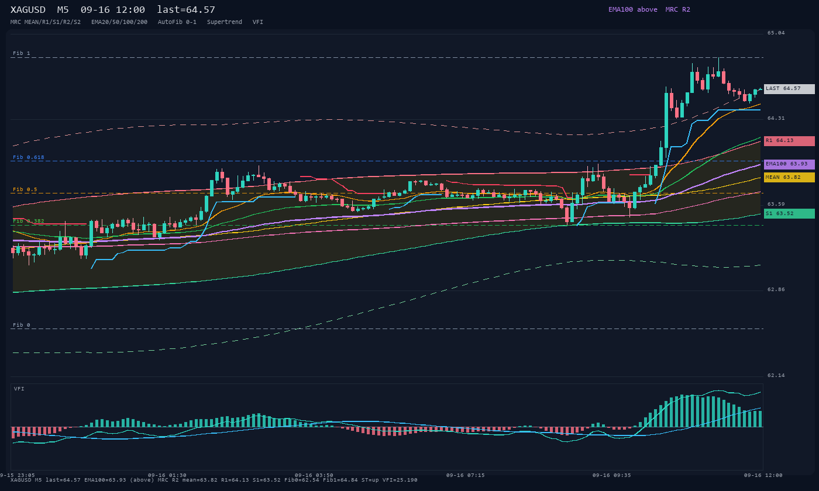Click the 'LAST 64.57' price tag
The width and height of the screenshot is (819, 491).
tap(789, 89)
